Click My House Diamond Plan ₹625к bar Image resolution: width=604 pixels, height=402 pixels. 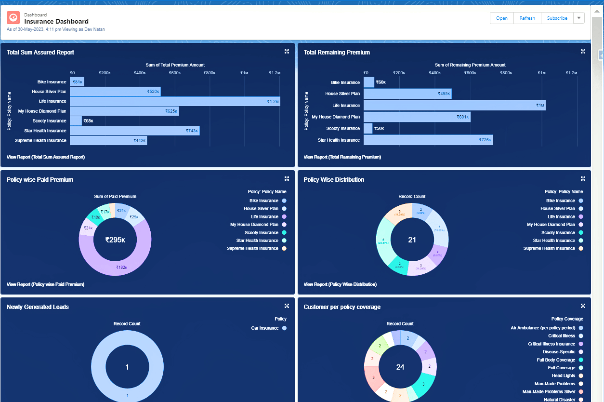124,111
